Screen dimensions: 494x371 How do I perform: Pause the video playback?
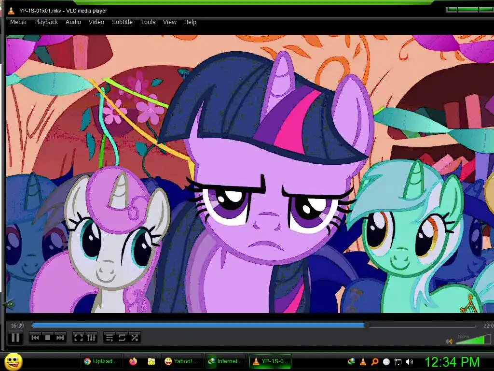click(x=15, y=338)
